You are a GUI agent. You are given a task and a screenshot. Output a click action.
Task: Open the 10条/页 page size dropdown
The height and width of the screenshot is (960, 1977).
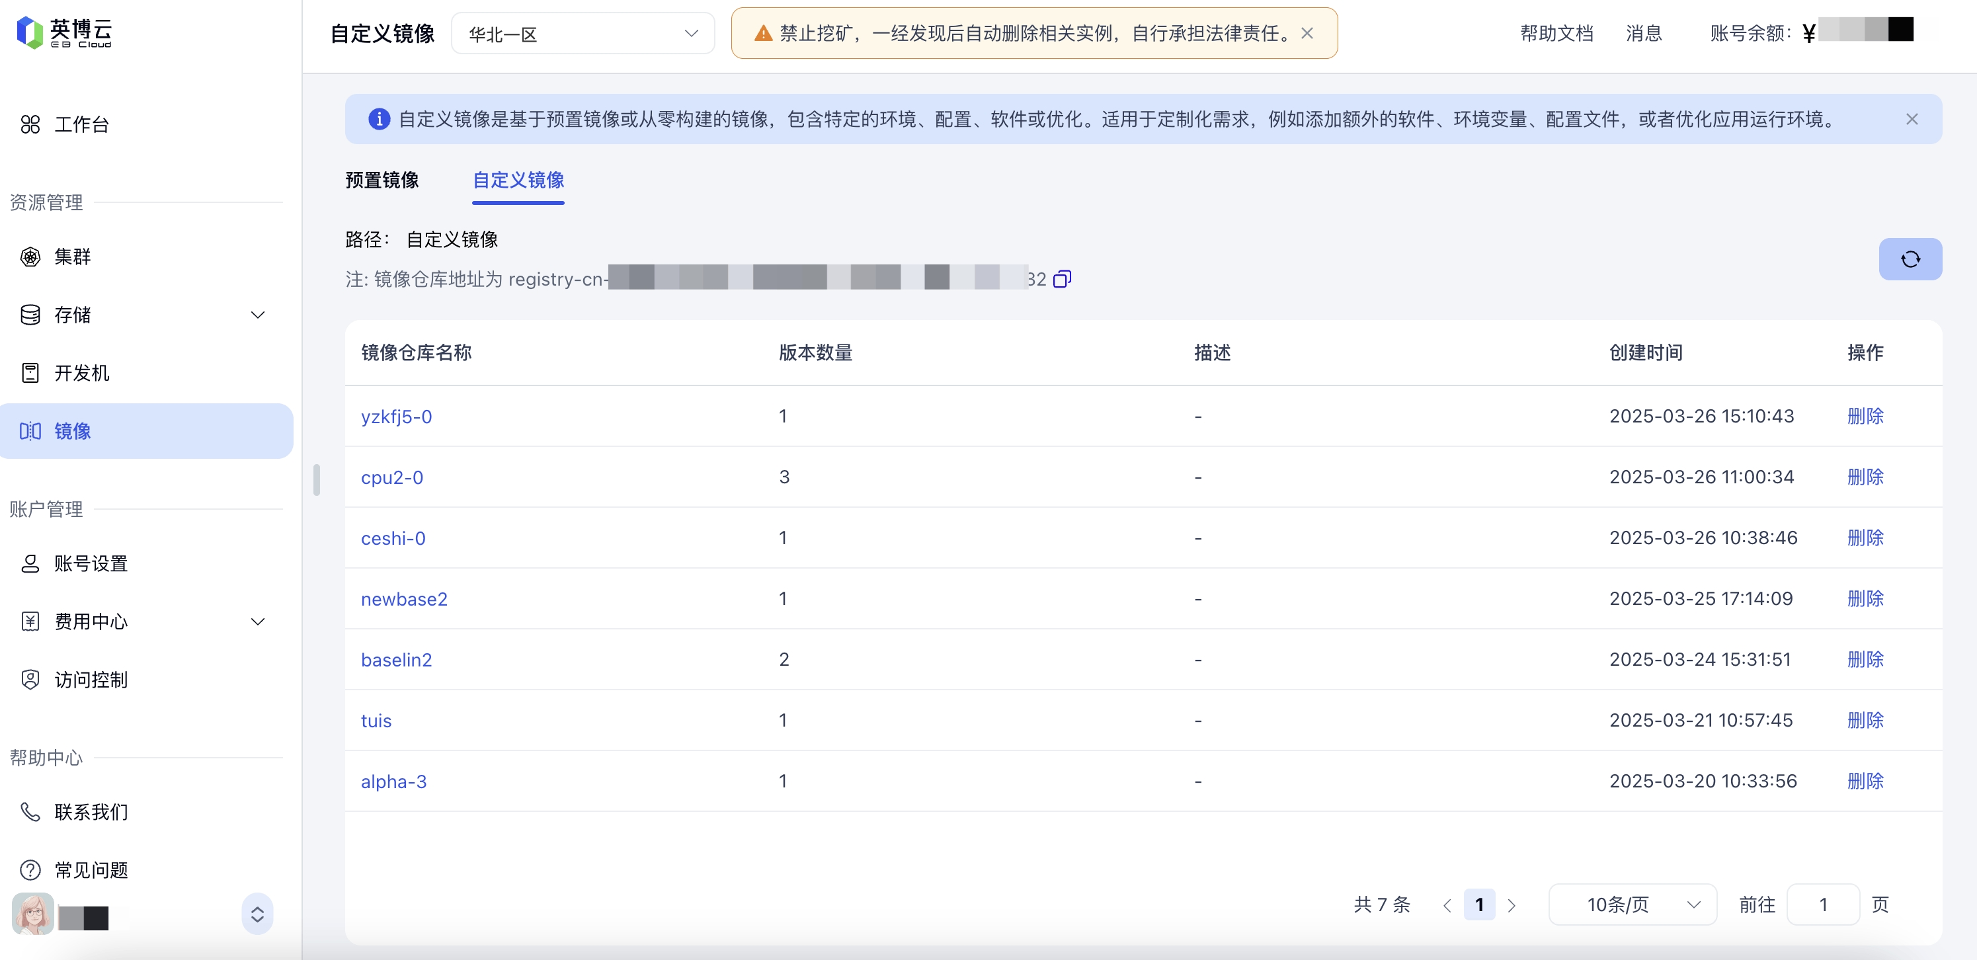[1632, 904]
